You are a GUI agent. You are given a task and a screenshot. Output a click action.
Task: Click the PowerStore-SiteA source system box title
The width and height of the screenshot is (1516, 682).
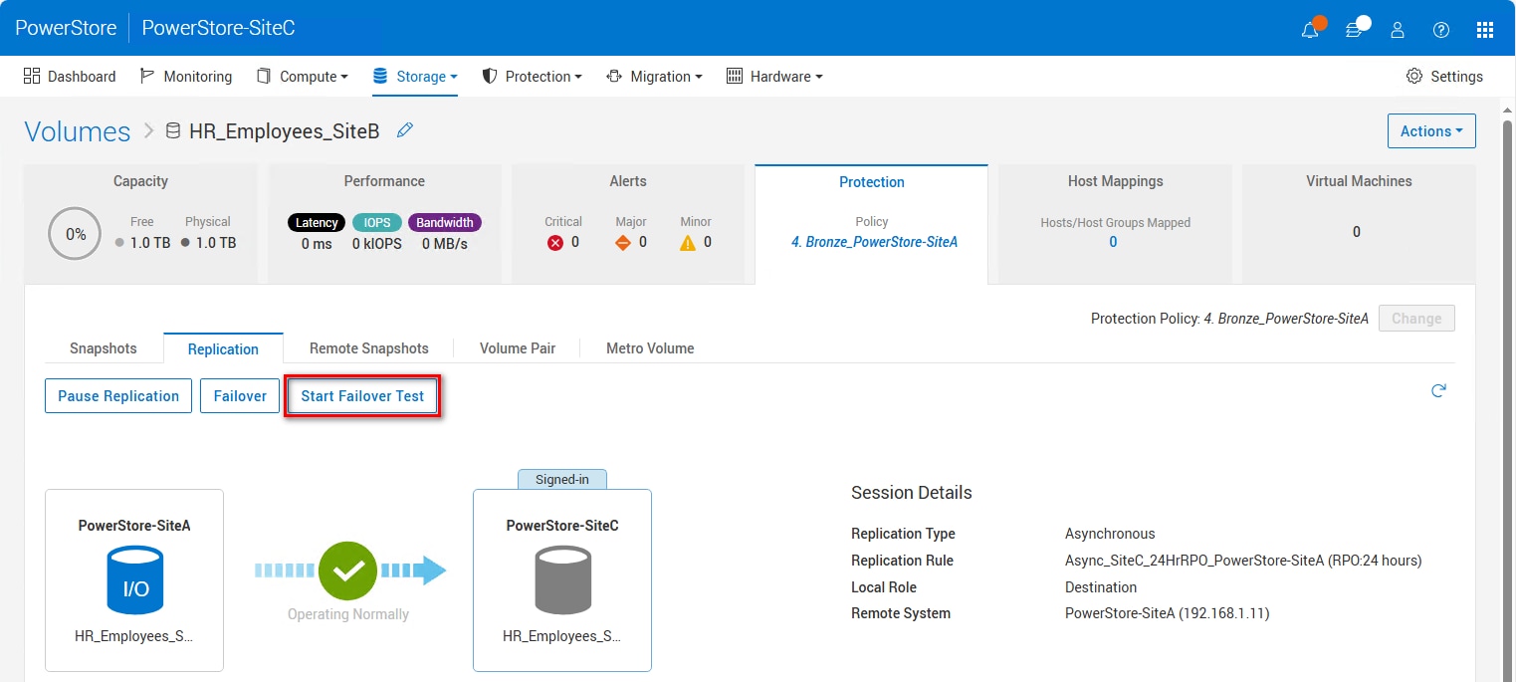click(134, 526)
